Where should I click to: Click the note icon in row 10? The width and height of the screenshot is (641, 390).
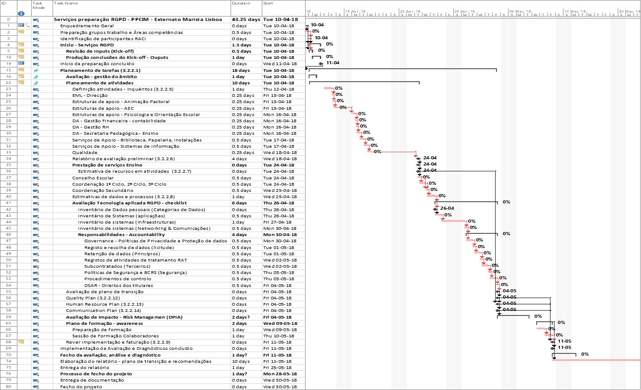click(21, 57)
